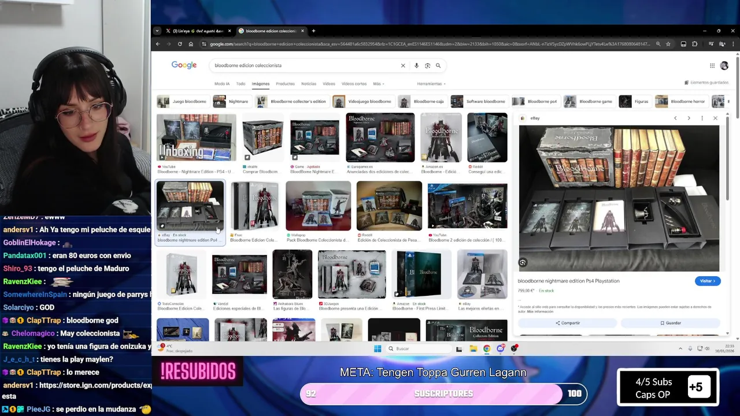This screenshot has width=740, height=416.
Task: Expand the Más search filter menu
Action: pos(379,84)
